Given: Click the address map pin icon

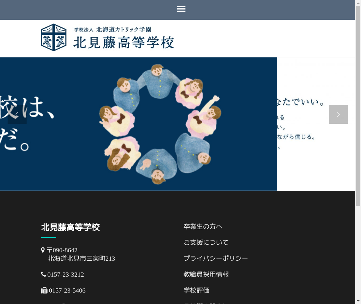Looking at the screenshot, I should pyautogui.click(x=43, y=250).
